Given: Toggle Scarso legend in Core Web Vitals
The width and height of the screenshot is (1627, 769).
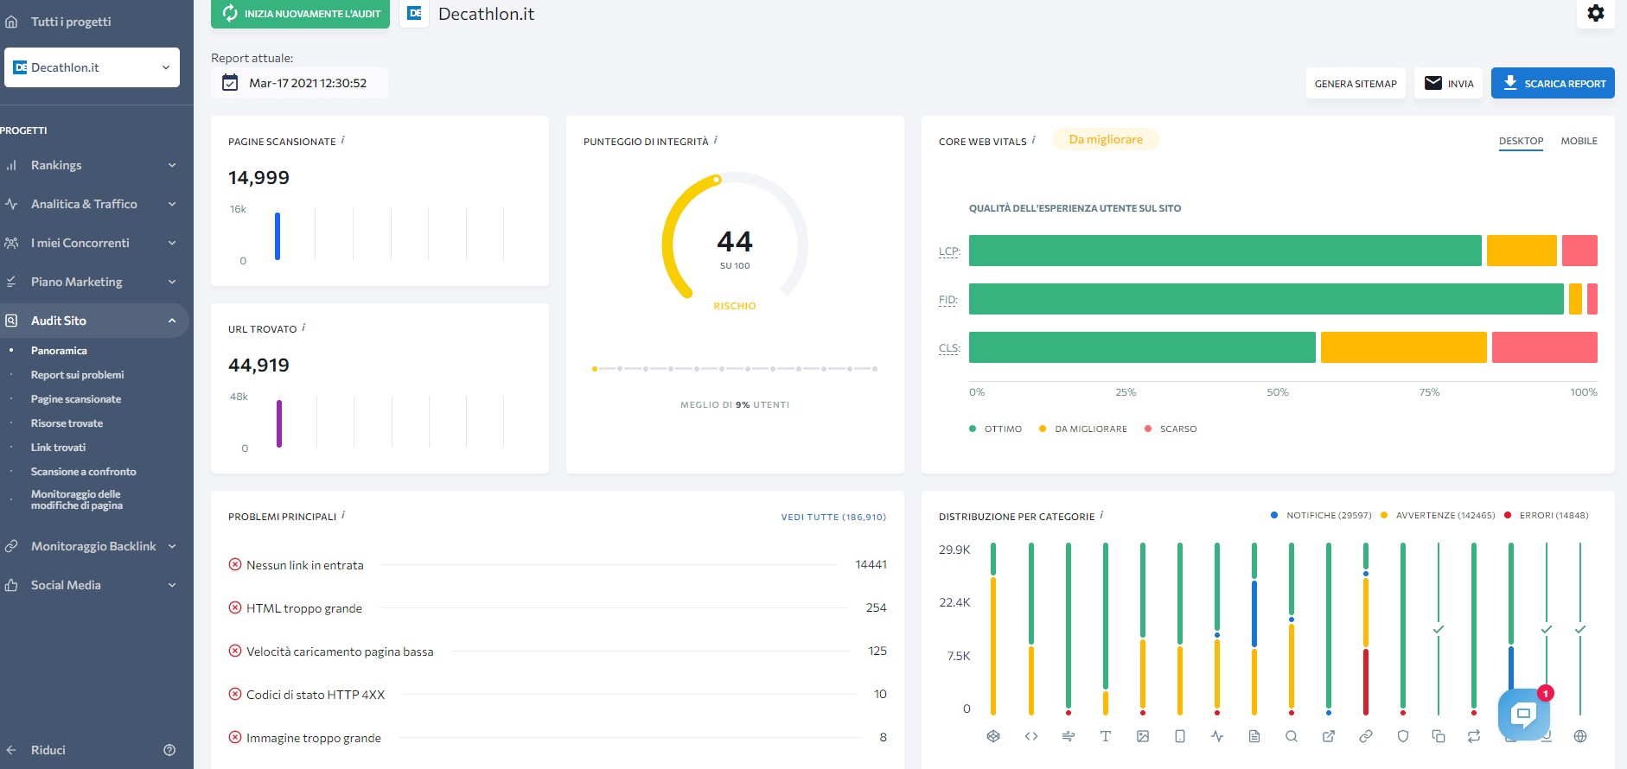Looking at the screenshot, I should 1171,429.
